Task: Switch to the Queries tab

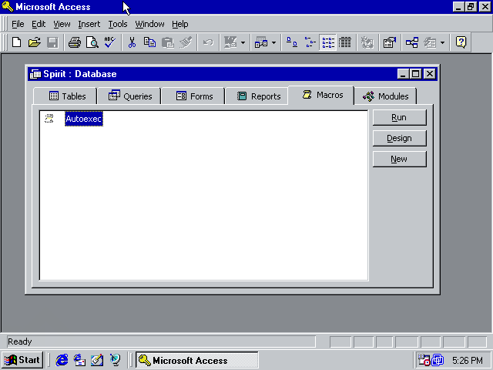Action: tap(129, 96)
